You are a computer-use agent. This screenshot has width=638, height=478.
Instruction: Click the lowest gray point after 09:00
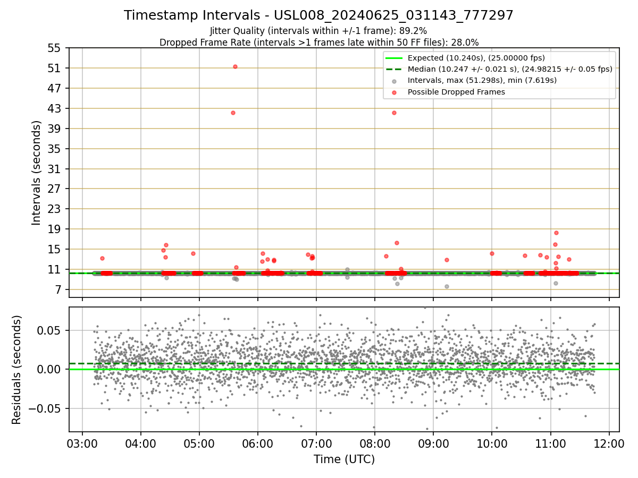[x=447, y=286]
